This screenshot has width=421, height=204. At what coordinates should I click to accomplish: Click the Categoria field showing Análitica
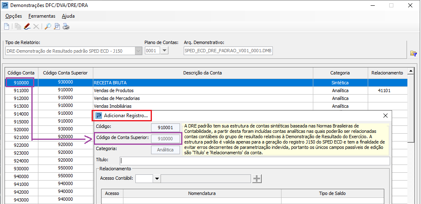click(x=166, y=150)
